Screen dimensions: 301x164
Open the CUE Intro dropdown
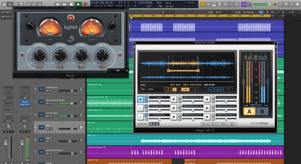click(150, 89)
